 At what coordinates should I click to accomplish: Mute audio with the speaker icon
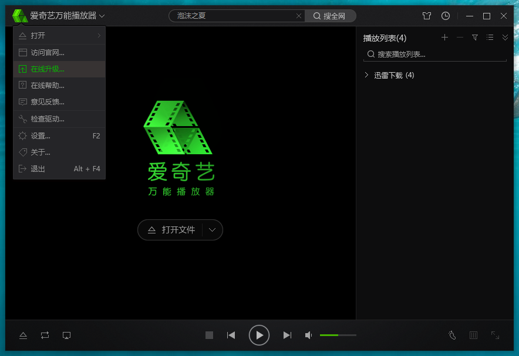coord(308,335)
